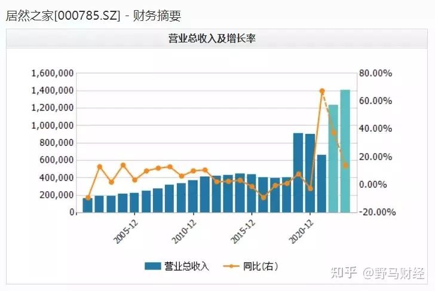Click the 60.00% right axis value

pyautogui.click(x=375, y=101)
